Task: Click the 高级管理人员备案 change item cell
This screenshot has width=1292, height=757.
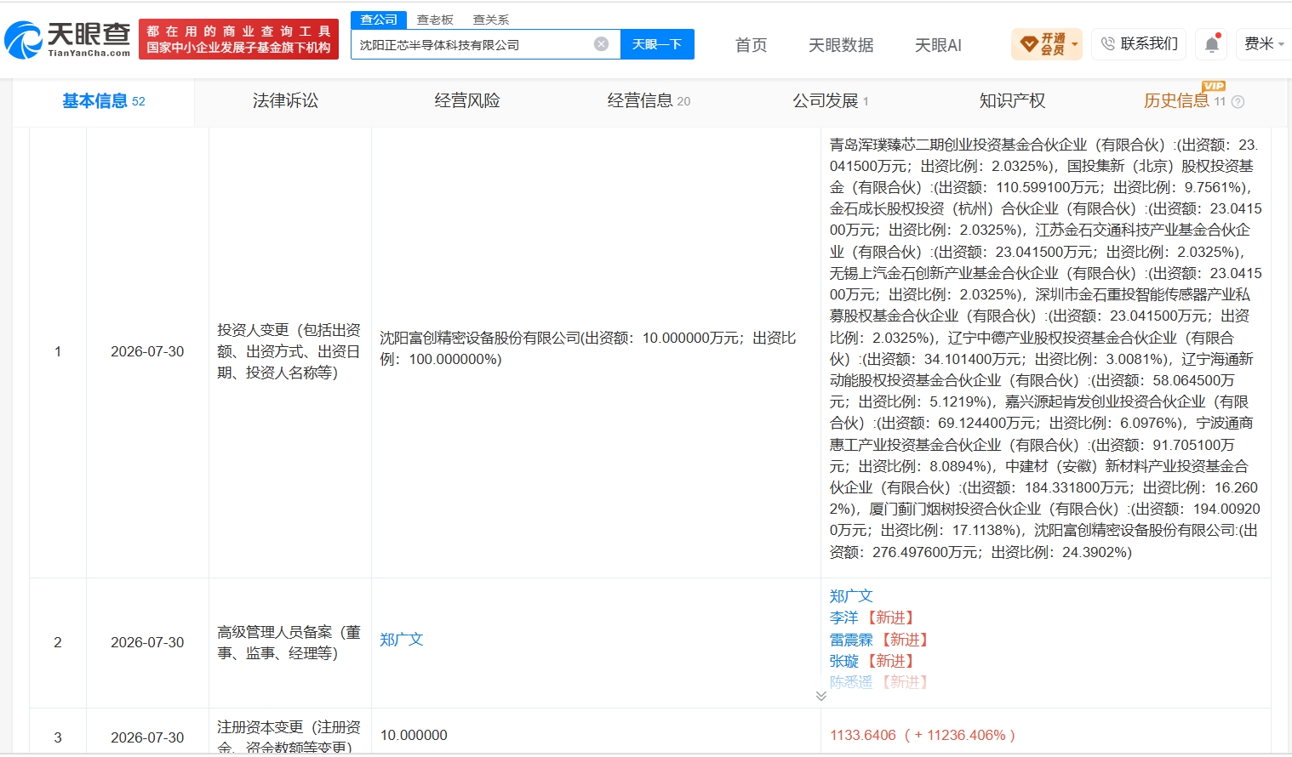Action: [x=289, y=642]
